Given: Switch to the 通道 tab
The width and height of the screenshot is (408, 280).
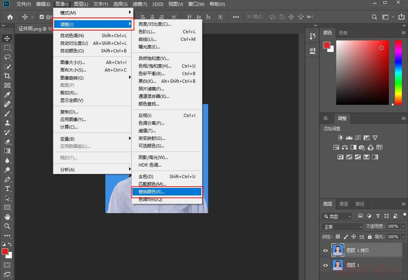Looking at the screenshot, I should [343, 204].
